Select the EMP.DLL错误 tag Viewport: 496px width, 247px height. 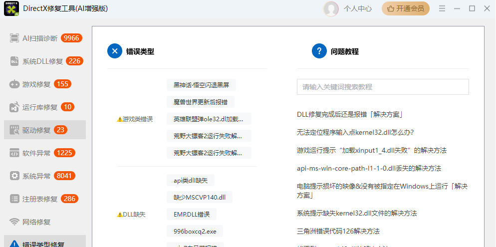tap(192, 214)
